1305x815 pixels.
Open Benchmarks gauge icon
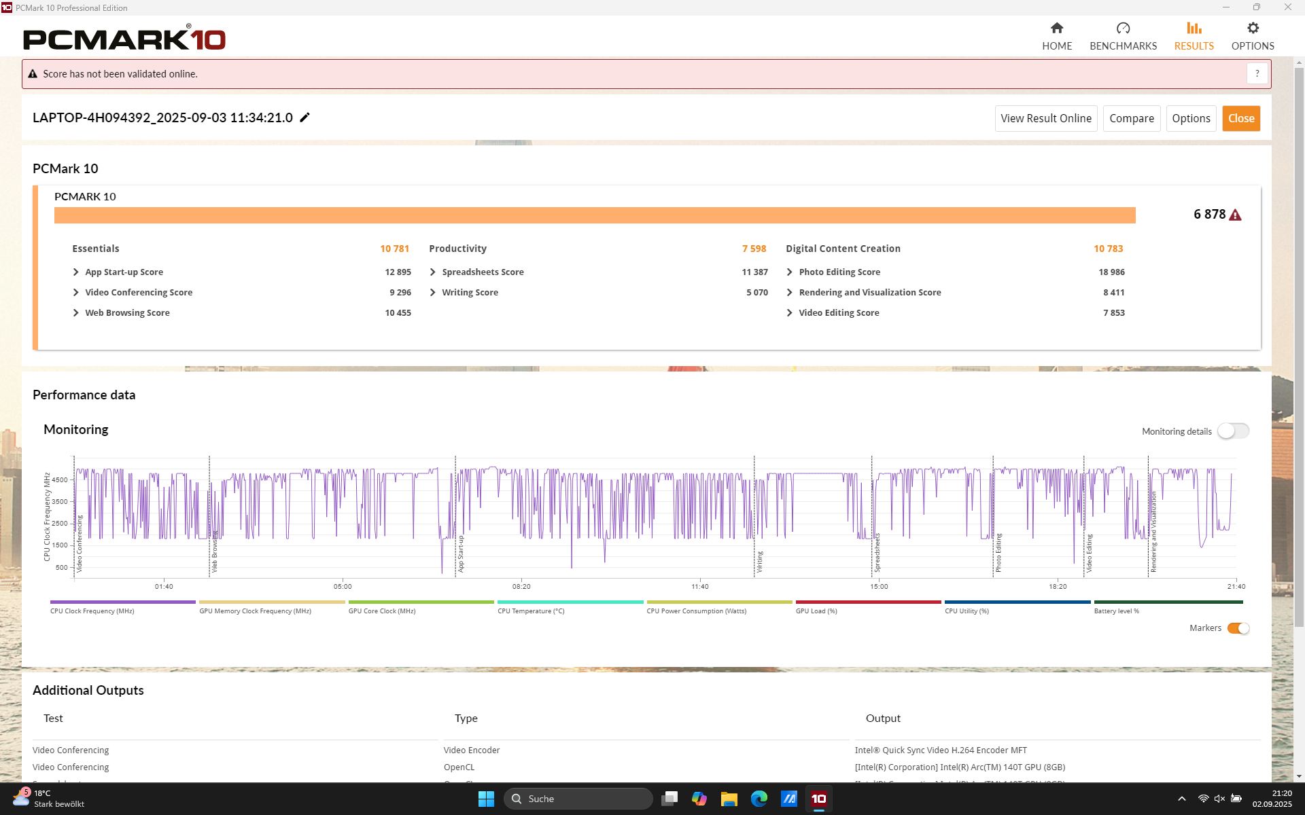click(x=1122, y=29)
